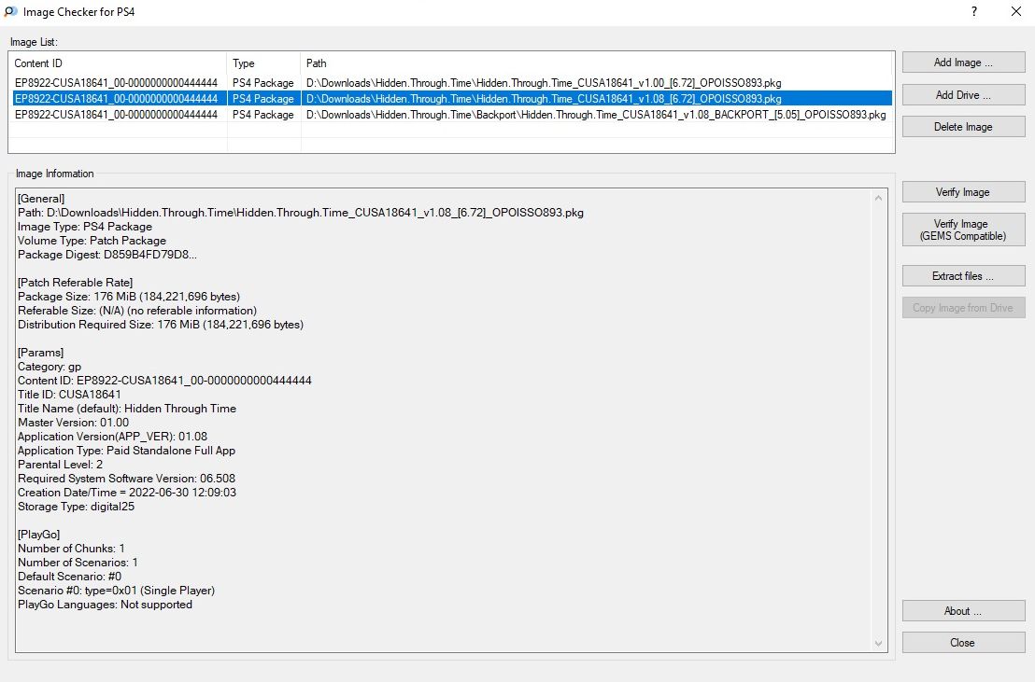This screenshot has height=682, width=1035.
Task: Open the About dialog
Action: 963,611
